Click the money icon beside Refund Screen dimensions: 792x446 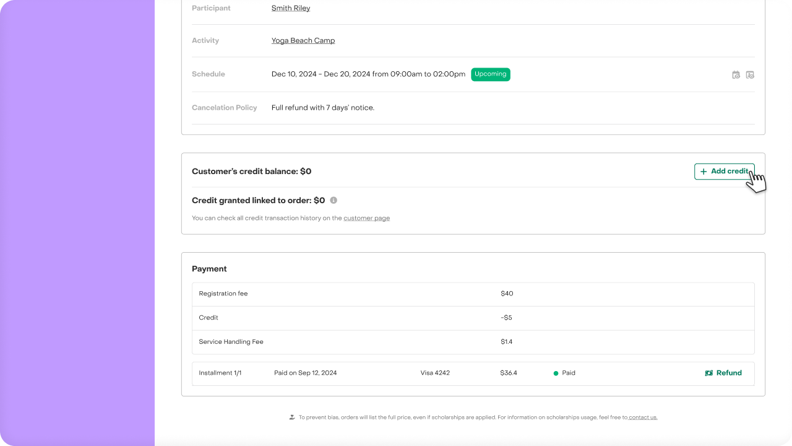click(709, 373)
